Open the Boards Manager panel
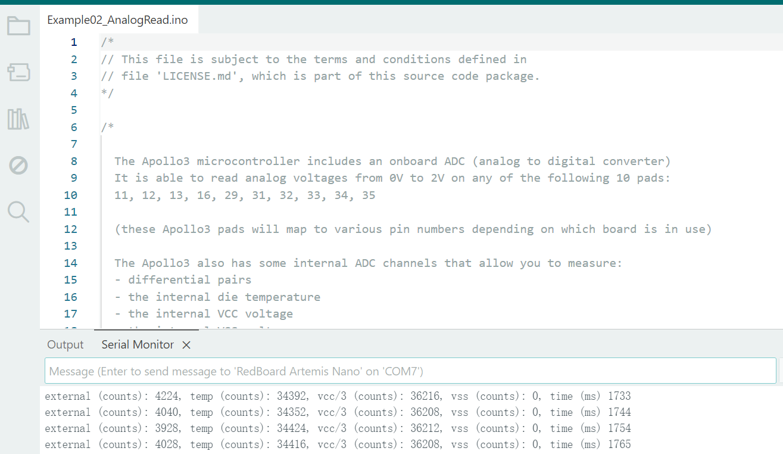Screen dimensions: 783x454 coord(18,72)
